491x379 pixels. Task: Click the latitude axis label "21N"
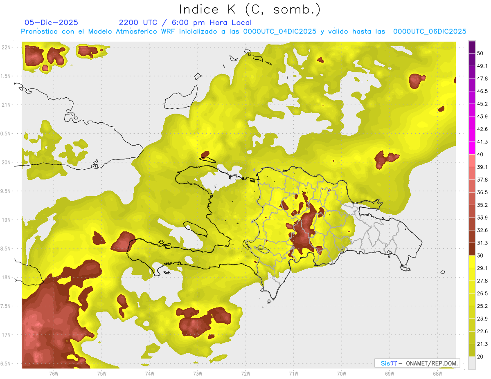coord(7,105)
